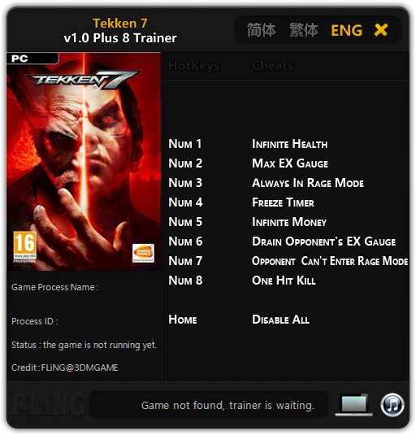This screenshot has height=435, width=416.
Task: Switch language to Simplified Chinese 简体
Action: tap(261, 30)
